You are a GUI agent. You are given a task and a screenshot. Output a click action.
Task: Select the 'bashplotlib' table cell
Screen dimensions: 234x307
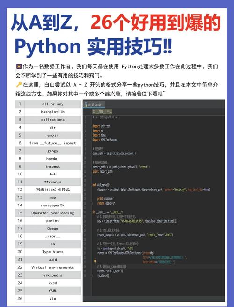53,112
